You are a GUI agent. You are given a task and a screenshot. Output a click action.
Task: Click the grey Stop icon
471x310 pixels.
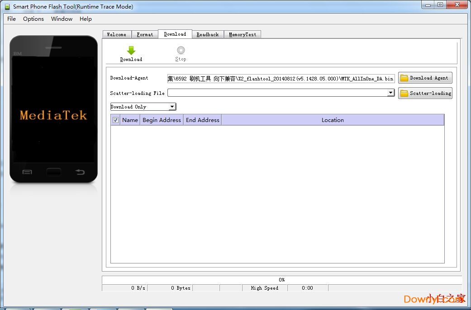tap(181, 50)
